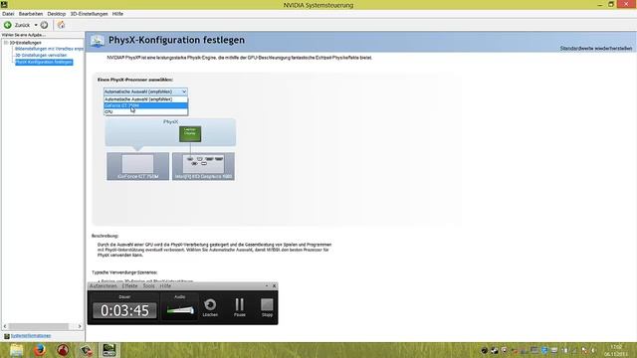637x358 pixels.
Task: Stop the screen recording
Action: (267, 307)
